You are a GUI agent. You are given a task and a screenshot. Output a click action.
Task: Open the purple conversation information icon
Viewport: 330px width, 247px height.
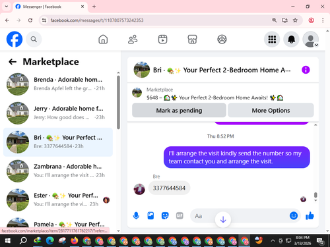pyautogui.click(x=306, y=70)
